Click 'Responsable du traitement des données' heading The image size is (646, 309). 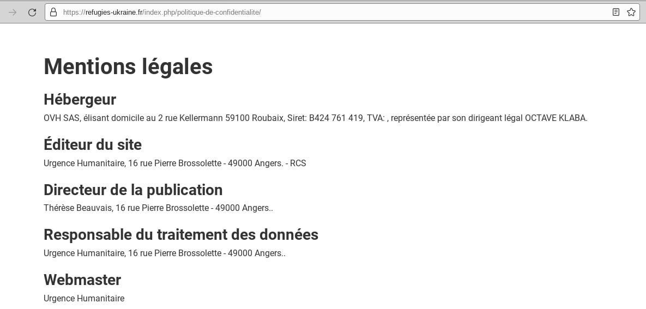point(181,235)
